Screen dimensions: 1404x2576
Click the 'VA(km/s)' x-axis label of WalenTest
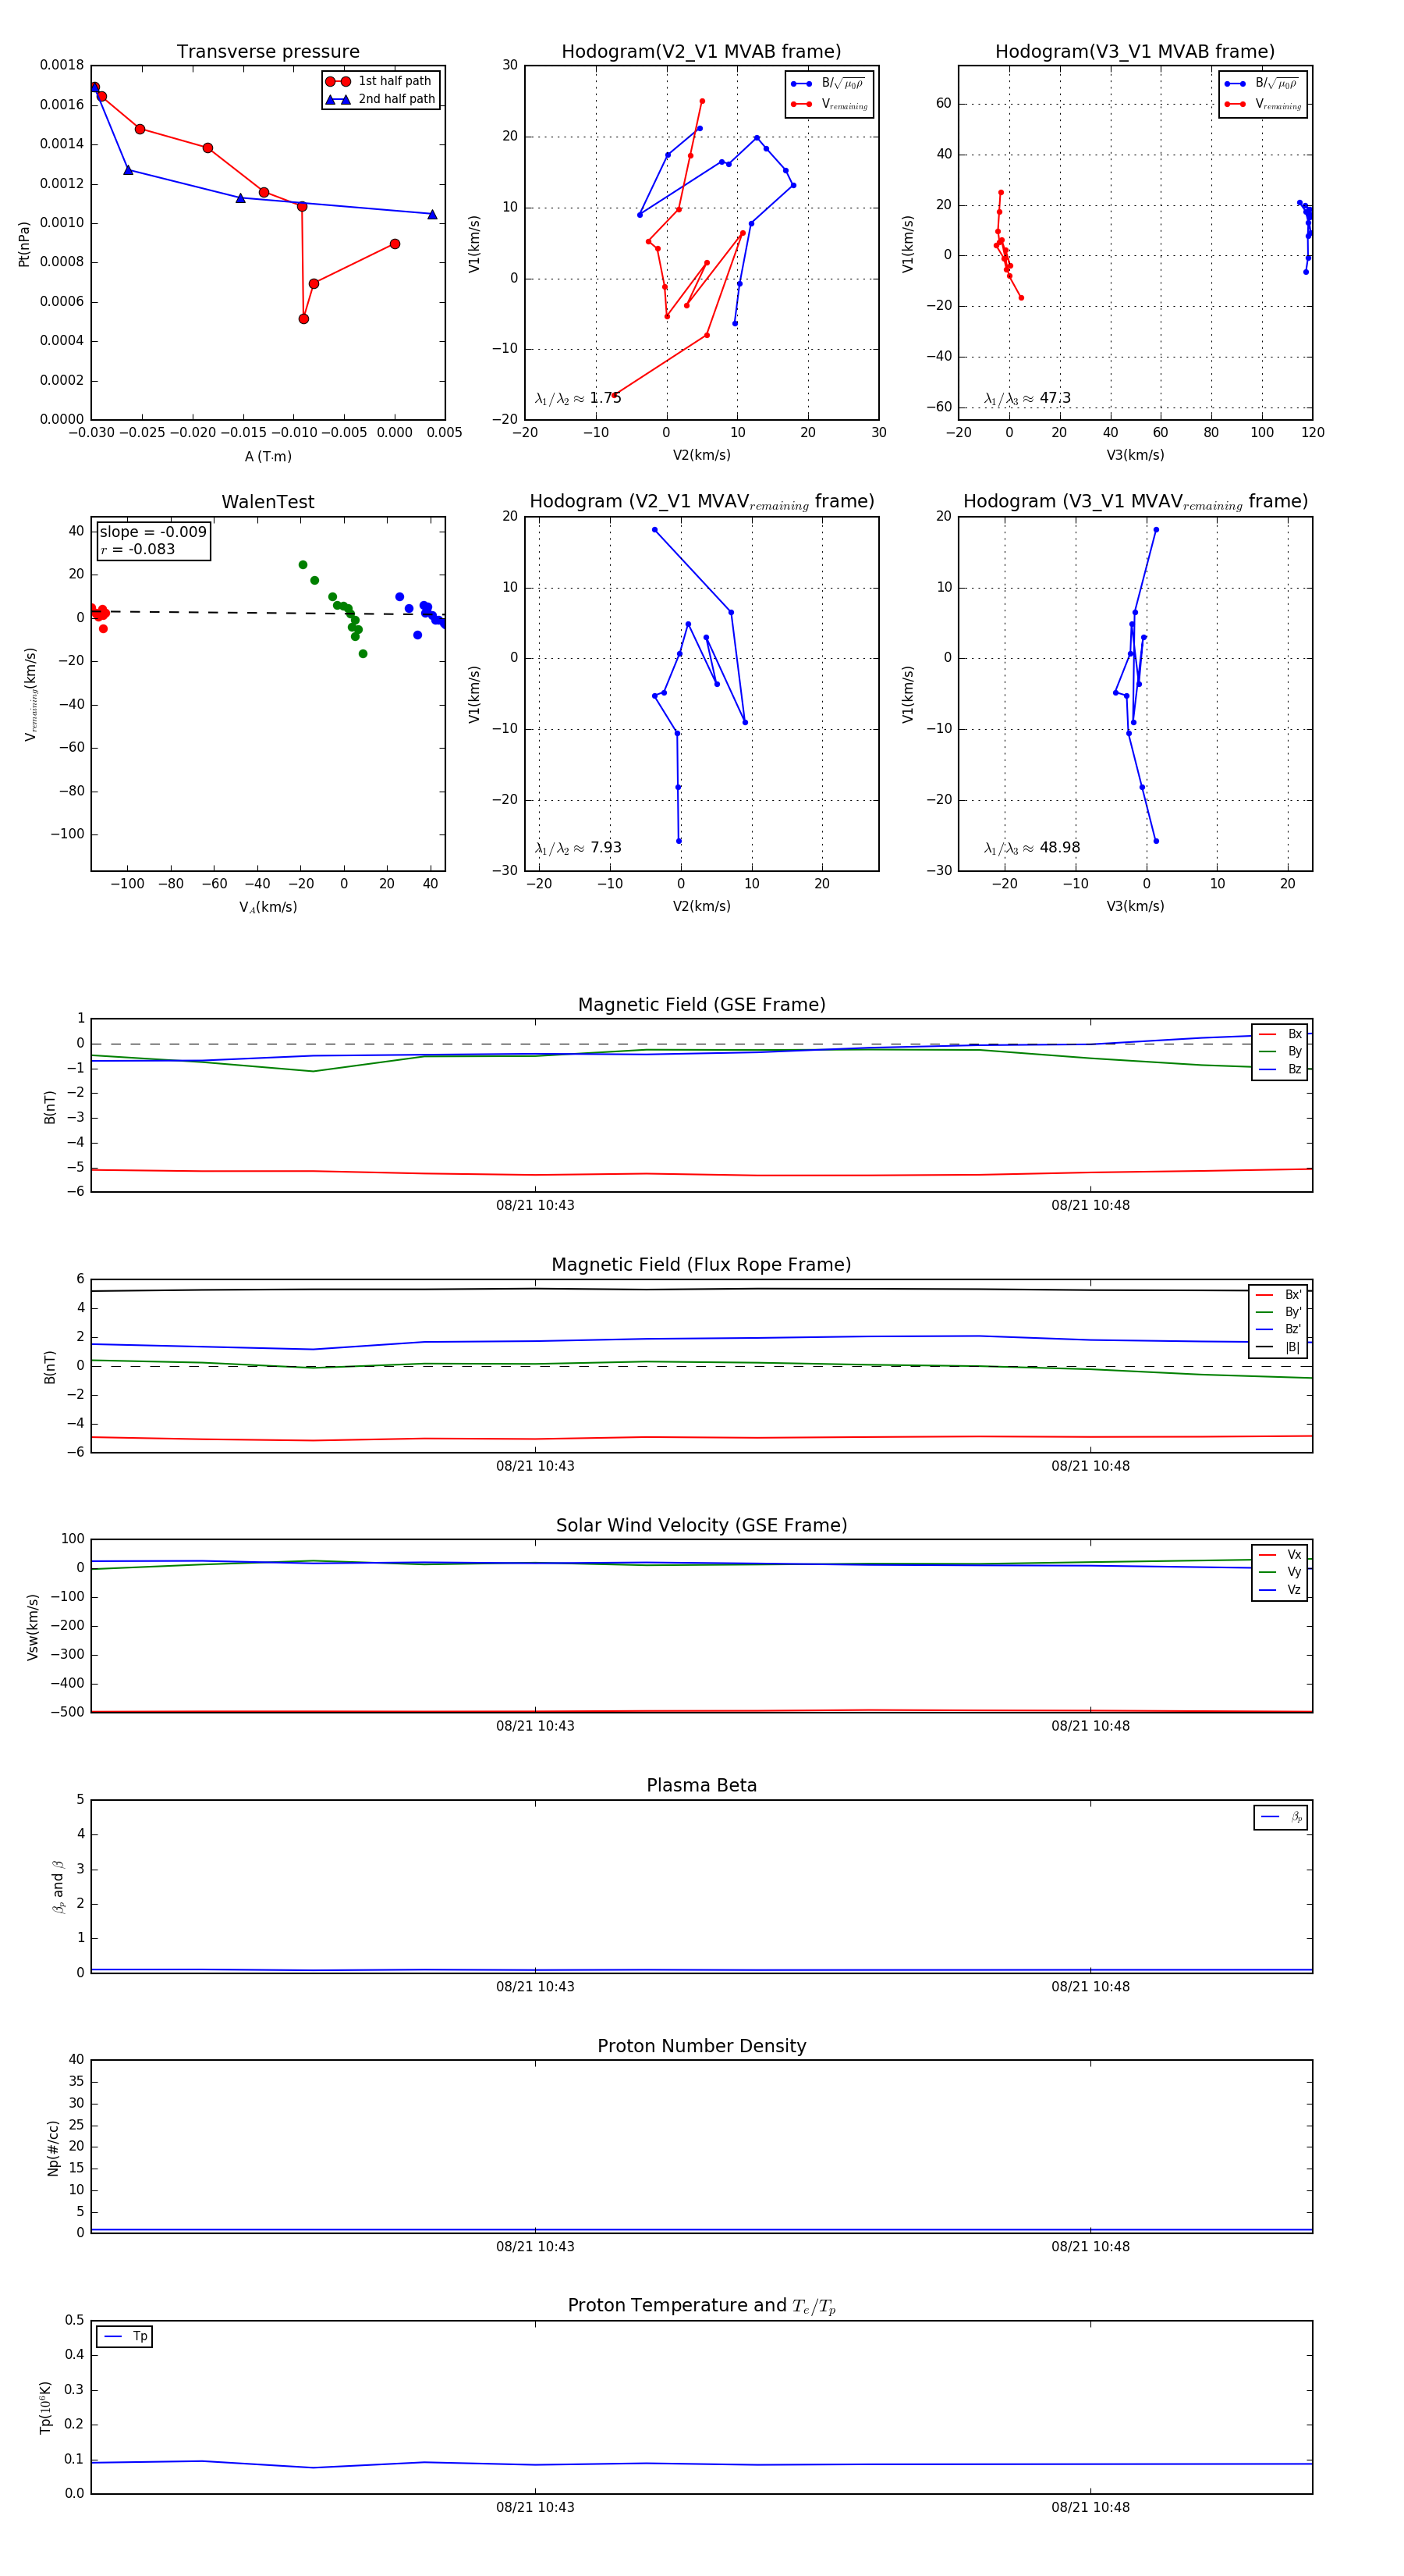(268, 907)
